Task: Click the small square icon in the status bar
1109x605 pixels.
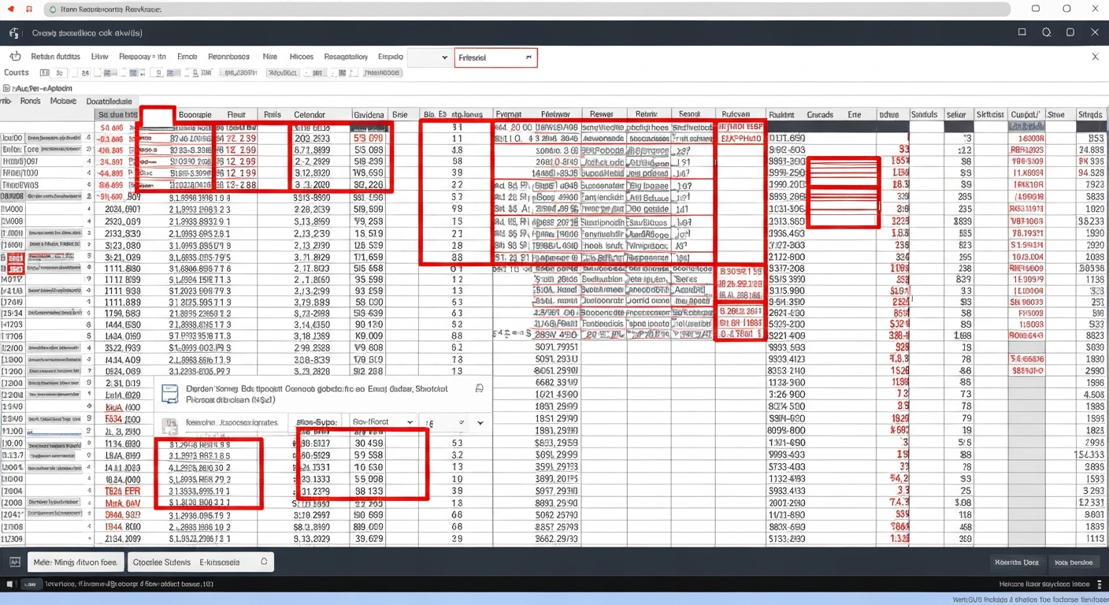Action: (x=9, y=585)
